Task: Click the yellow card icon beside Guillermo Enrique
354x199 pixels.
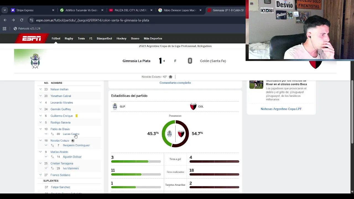Action: pyautogui.click(x=77, y=116)
